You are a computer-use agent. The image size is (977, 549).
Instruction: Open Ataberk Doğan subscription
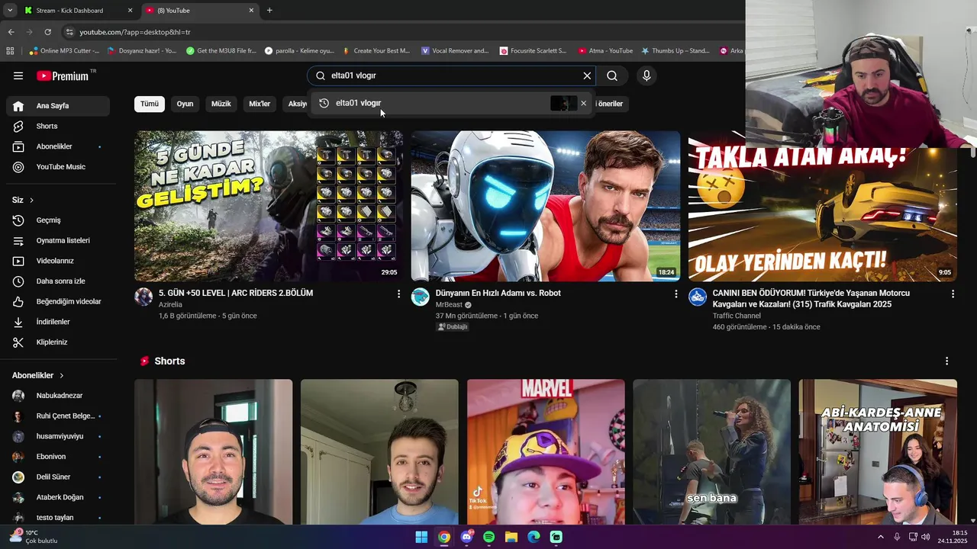(58, 497)
